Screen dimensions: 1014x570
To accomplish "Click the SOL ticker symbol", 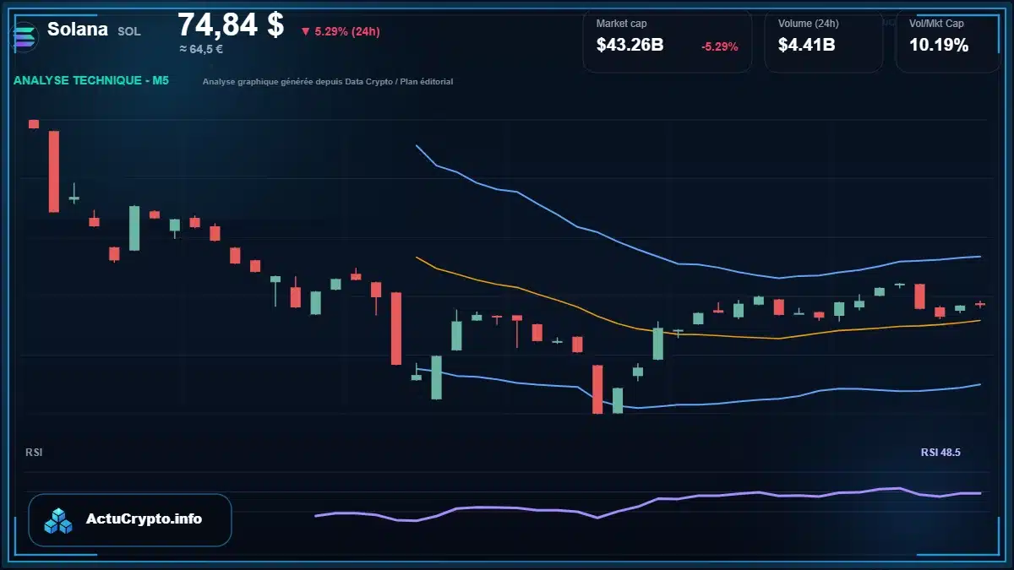I will (x=129, y=31).
